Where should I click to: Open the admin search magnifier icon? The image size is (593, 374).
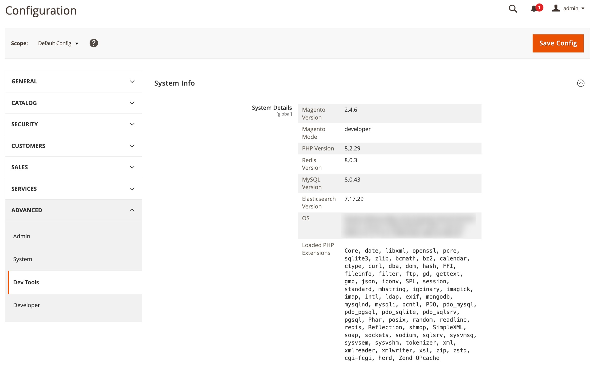click(x=513, y=9)
